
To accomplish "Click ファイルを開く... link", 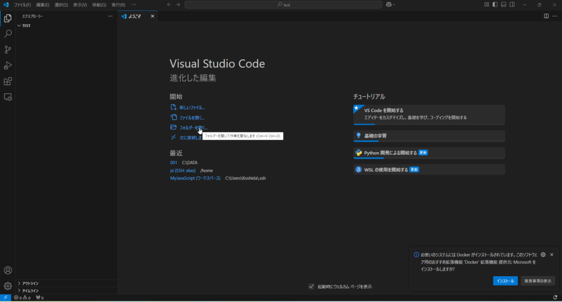I will click(x=192, y=118).
